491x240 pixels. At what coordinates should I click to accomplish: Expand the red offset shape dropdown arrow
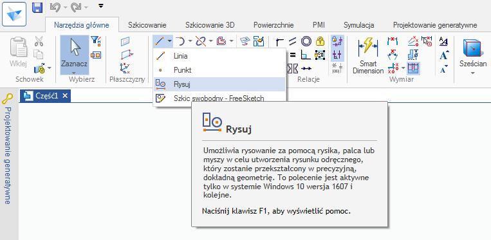[232, 41]
